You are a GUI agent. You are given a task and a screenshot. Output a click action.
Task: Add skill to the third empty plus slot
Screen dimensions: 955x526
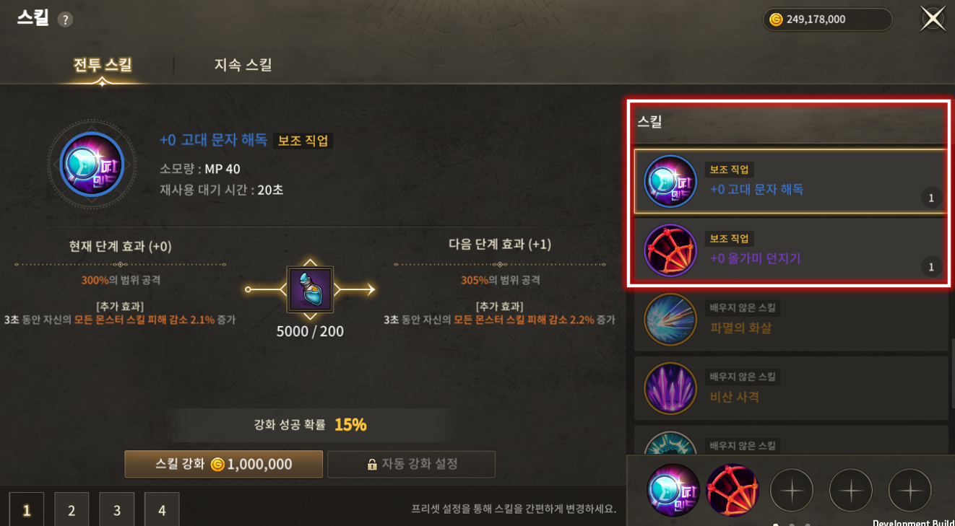click(792, 491)
